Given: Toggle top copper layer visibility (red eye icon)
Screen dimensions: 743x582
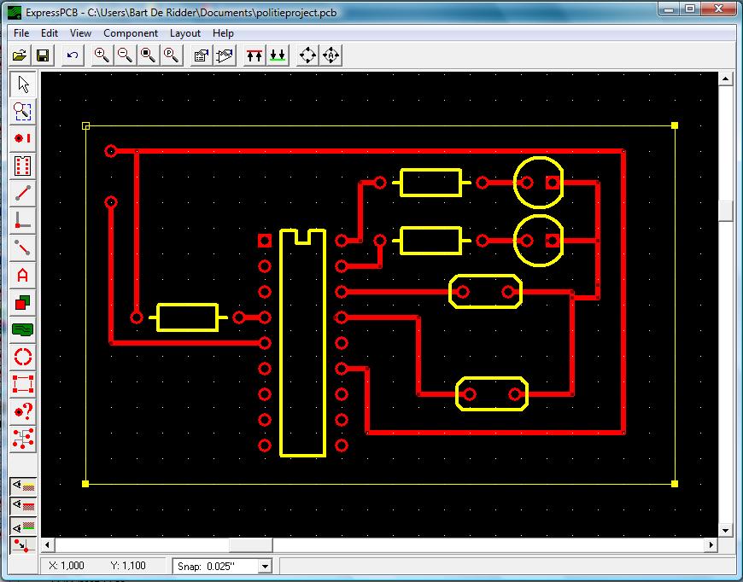Looking at the screenshot, I should tap(23, 506).
